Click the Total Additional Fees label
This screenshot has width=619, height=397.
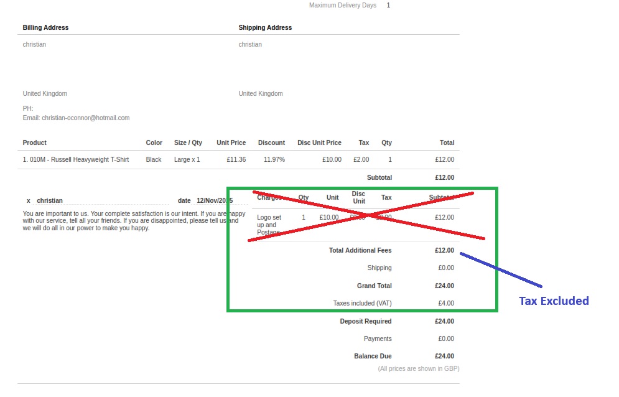pyautogui.click(x=360, y=250)
